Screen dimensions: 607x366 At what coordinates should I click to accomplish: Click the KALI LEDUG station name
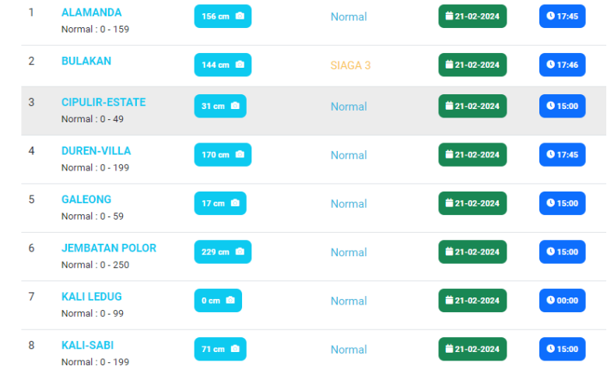pyautogui.click(x=92, y=297)
